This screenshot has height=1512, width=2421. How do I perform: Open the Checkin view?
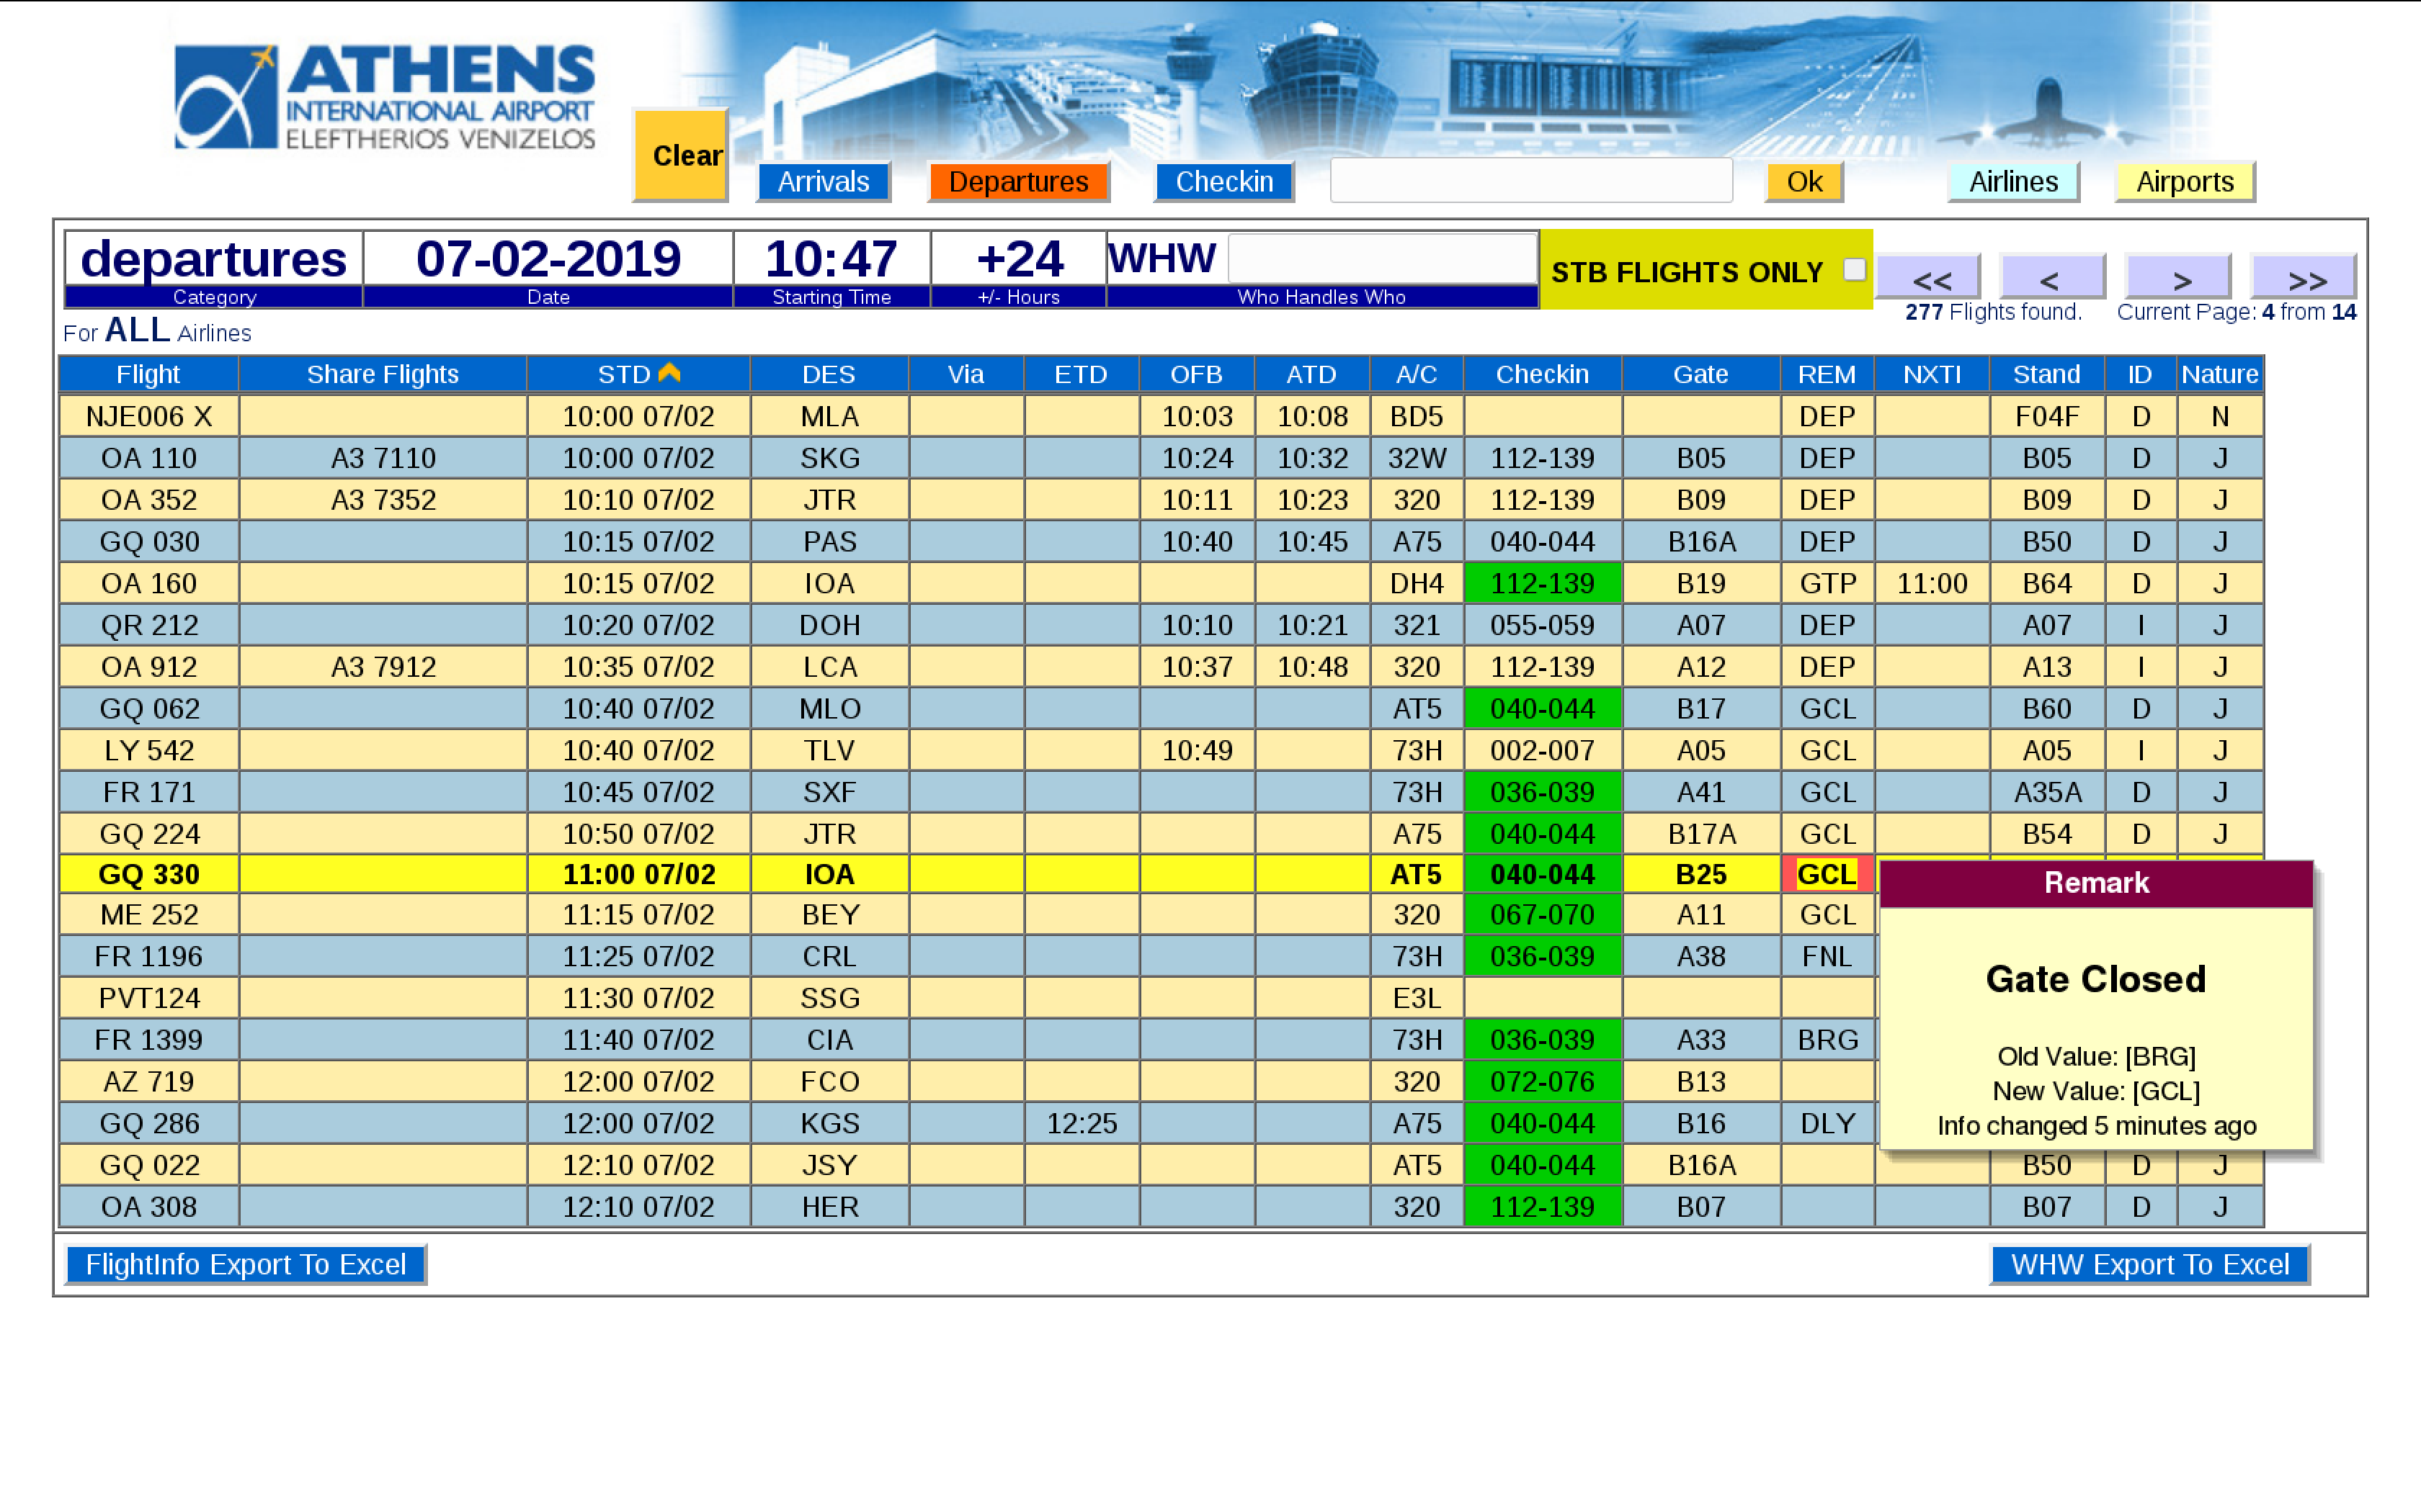pos(1223,182)
